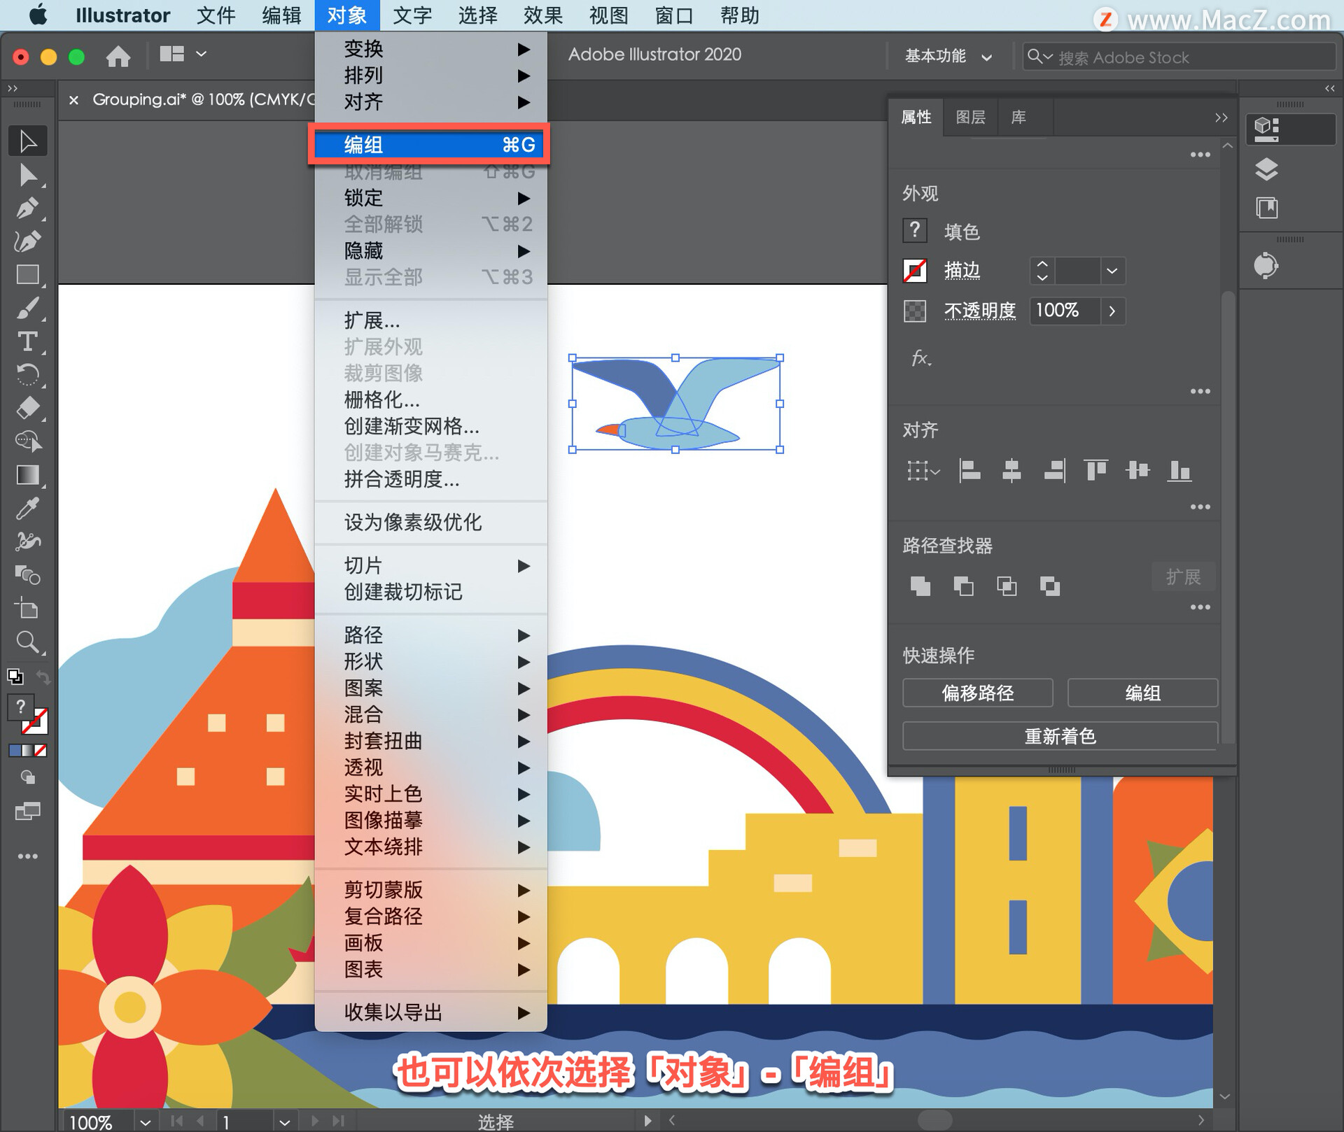Go to Illustrator home screen icon
The image size is (1344, 1132).
tap(118, 56)
